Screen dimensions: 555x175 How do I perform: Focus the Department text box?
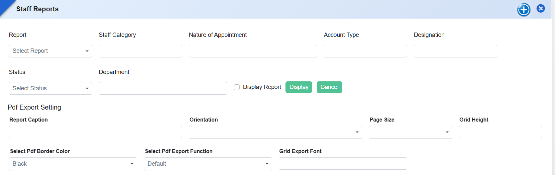[163, 88]
